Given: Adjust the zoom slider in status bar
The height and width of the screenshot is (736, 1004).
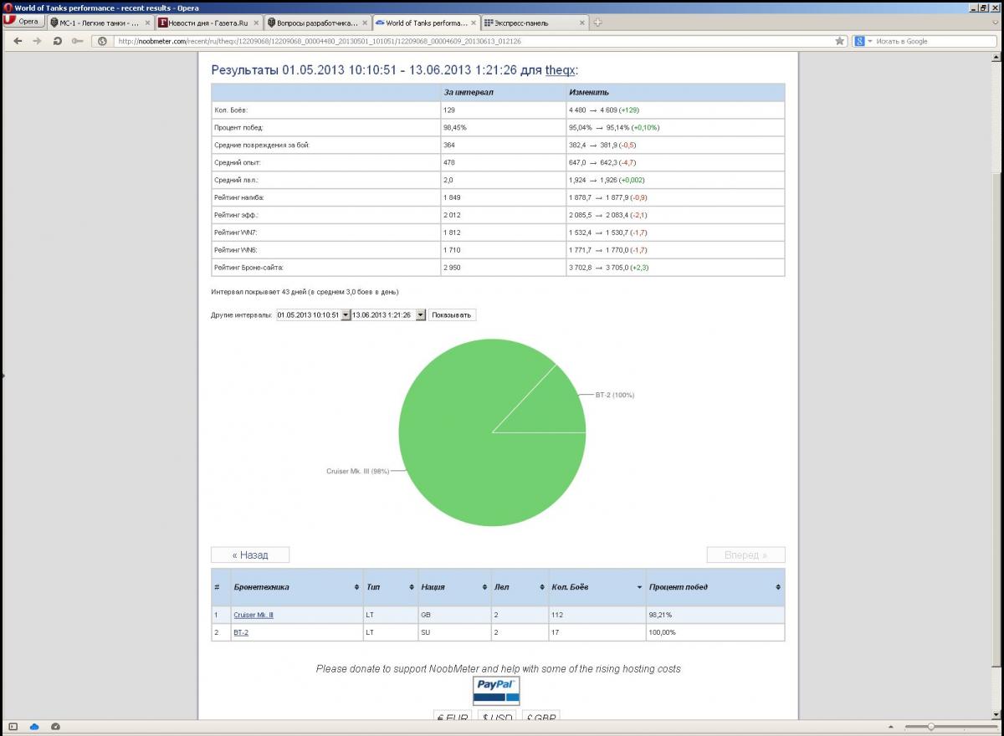Looking at the screenshot, I should click(930, 726).
